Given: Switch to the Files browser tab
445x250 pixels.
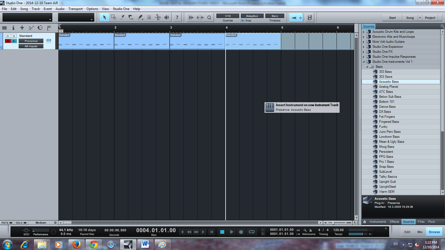Looking at the screenshot, I should [x=421, y=222].
